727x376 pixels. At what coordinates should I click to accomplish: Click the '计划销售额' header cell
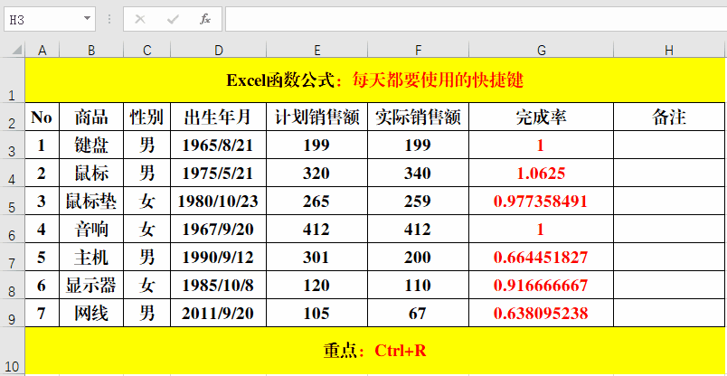coord(317,117)
